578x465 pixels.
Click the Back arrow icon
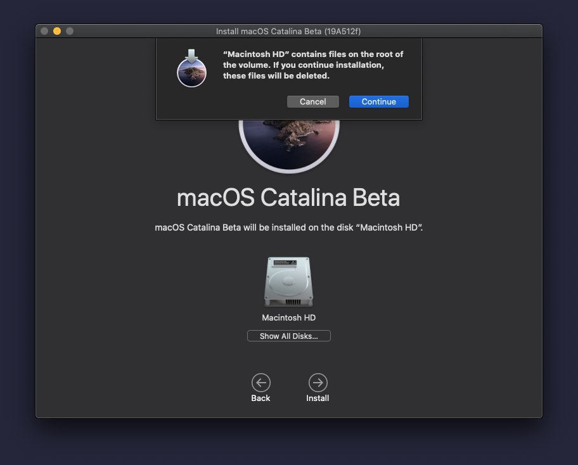tap(261, 383)
